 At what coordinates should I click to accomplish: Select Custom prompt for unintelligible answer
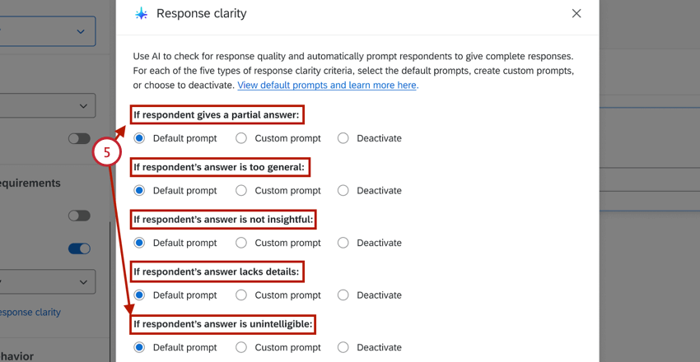coord(241,347)
